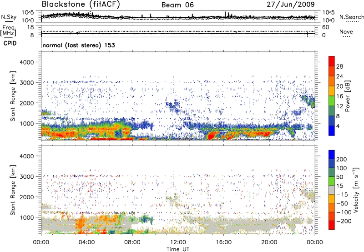Click the Power [dB] colorbar title
The image size is (364, 252).
click(347, 96)
